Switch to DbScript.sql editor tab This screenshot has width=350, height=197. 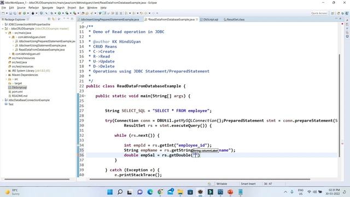(209, 20)
